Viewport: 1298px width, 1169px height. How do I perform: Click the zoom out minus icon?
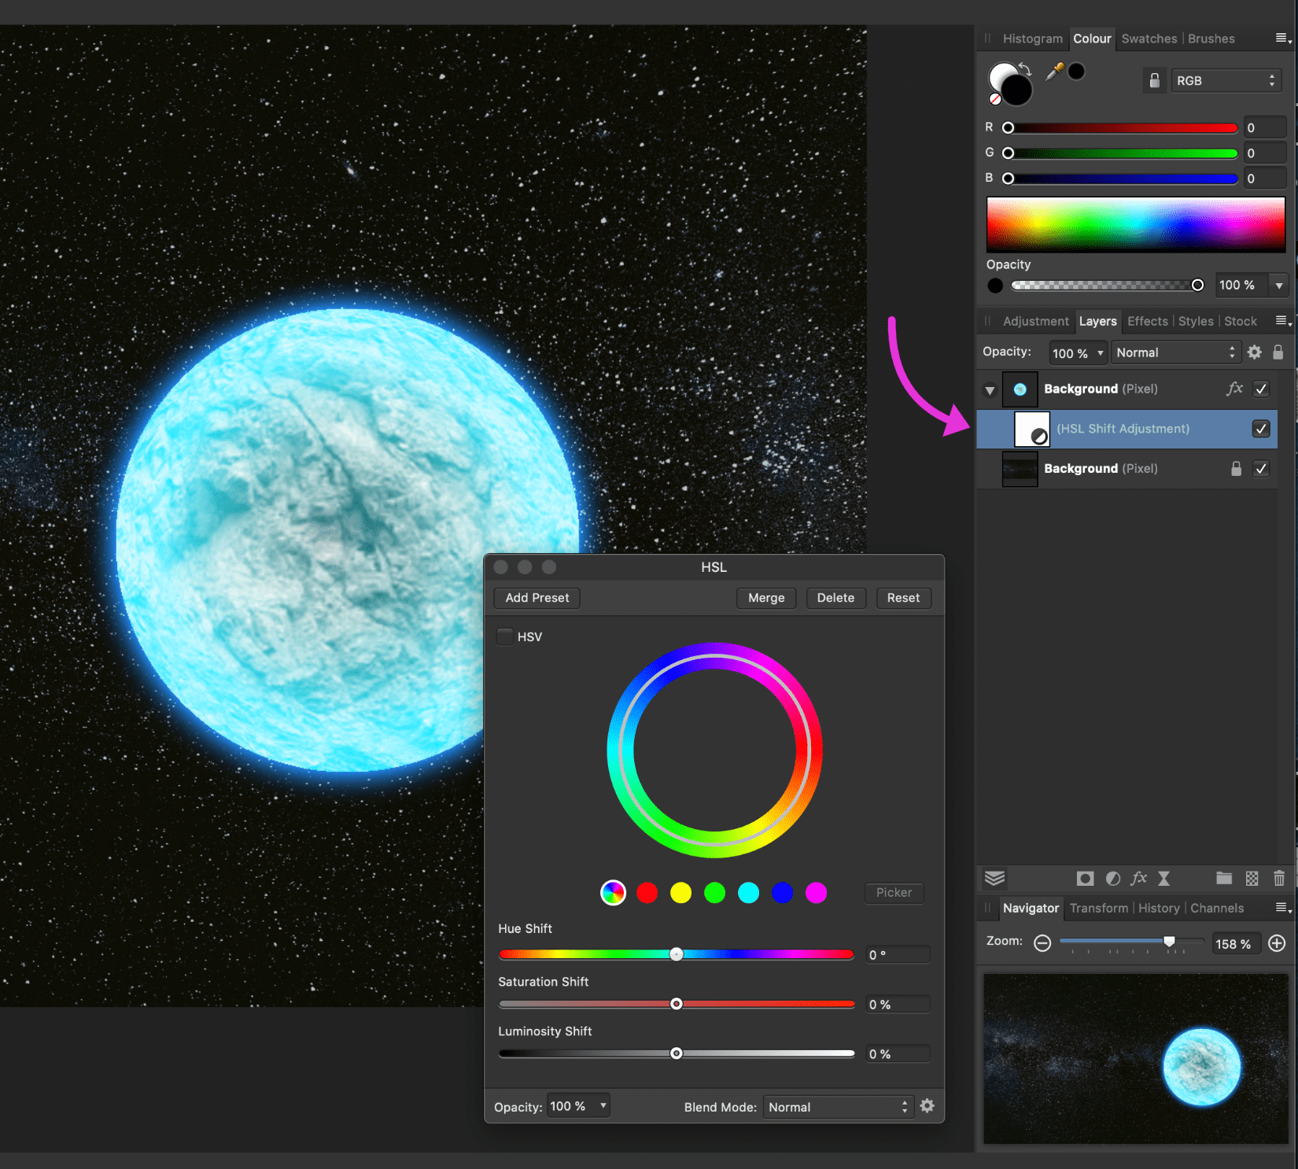(1042, 943)
